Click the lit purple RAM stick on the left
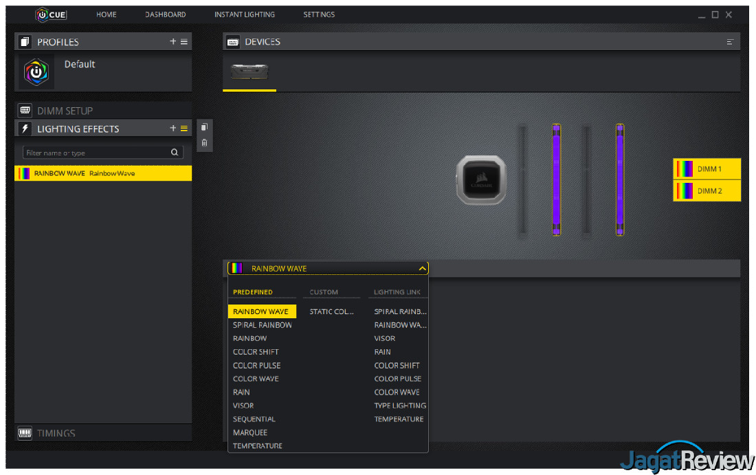 point(557,179)
